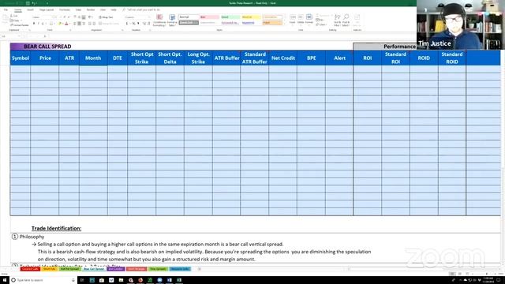Click the Bold formatting icon

coord(34,24)
